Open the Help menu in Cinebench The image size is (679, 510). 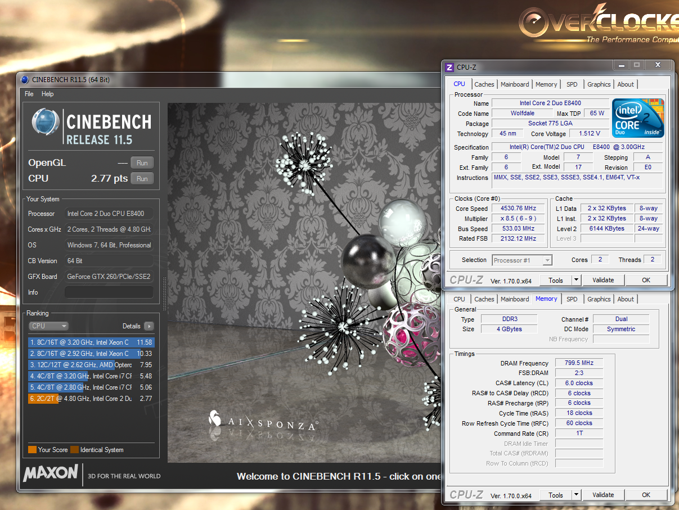(48, 94)
